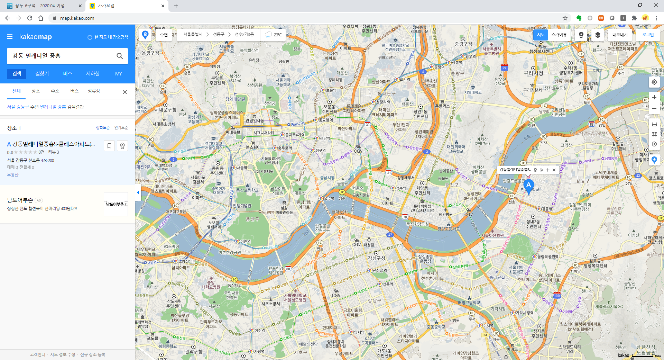
Task: Close the search results list
Action: coord(125,92)
